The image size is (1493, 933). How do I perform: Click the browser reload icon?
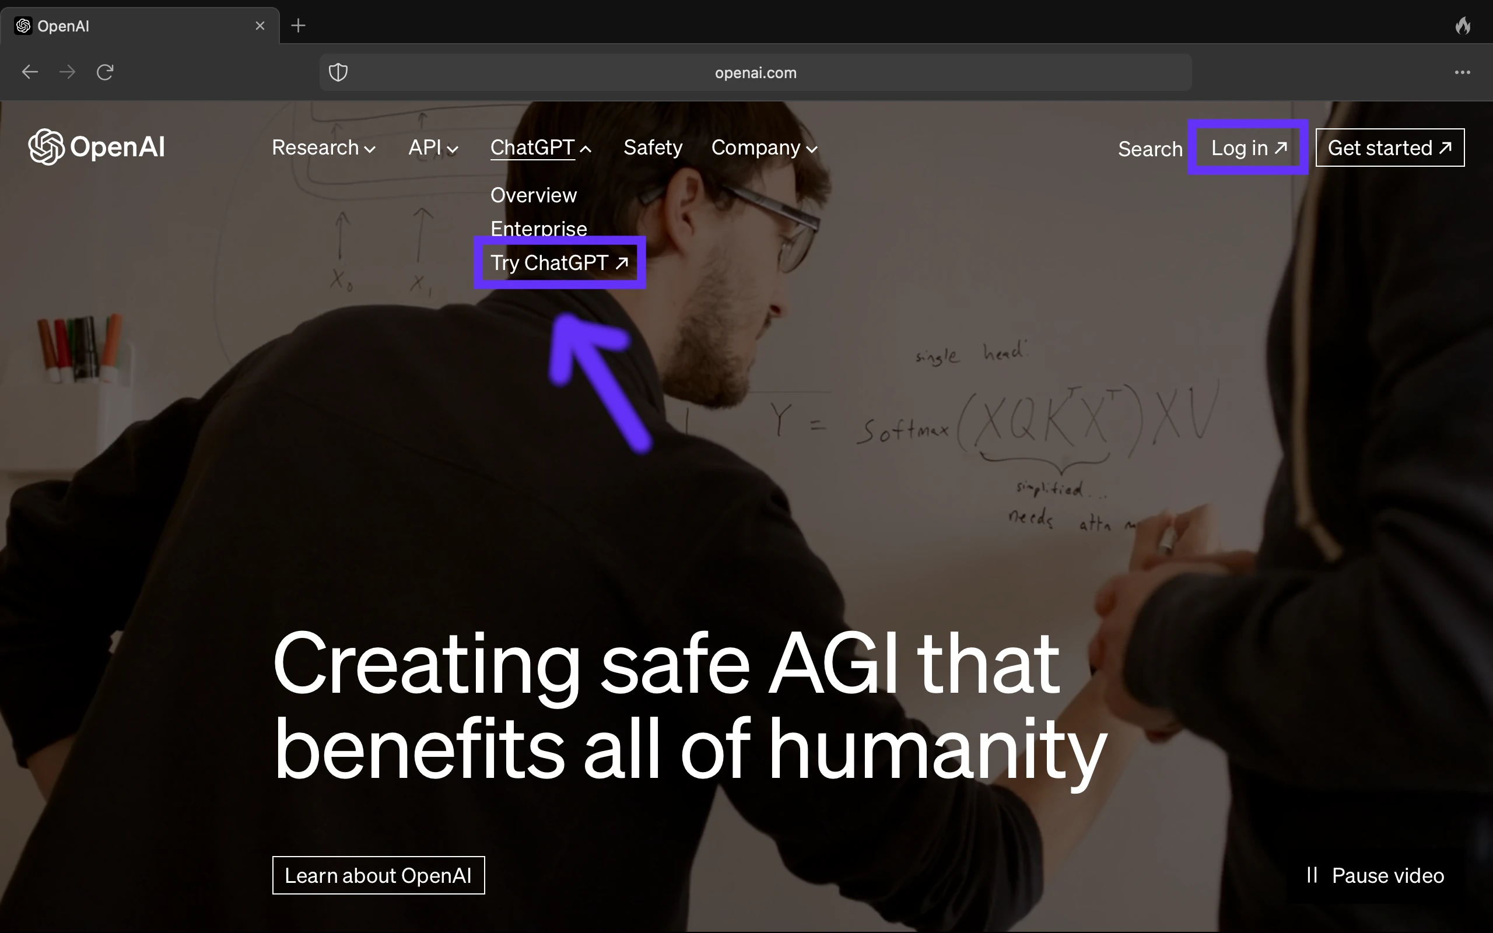104,72
